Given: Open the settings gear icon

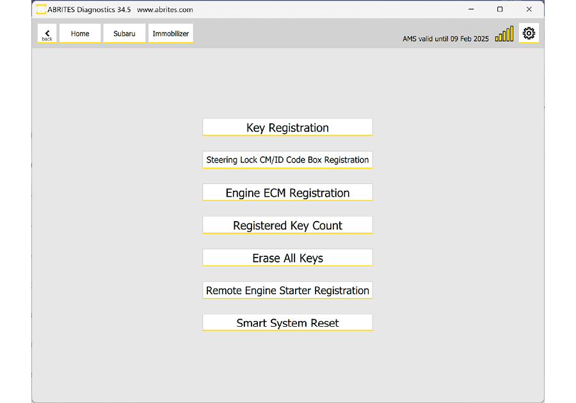Looking at the screenshot, I should click(529, 33).
